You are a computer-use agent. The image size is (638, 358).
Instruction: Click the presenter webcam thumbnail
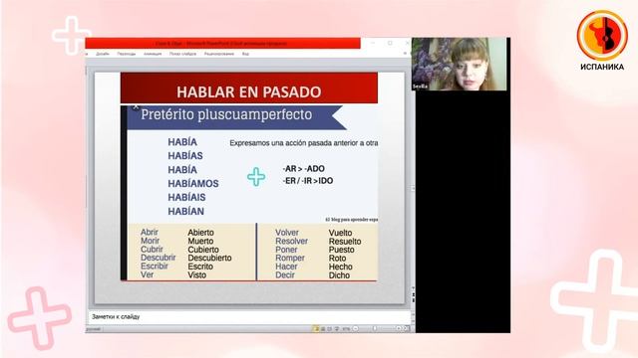pos(460,64)
